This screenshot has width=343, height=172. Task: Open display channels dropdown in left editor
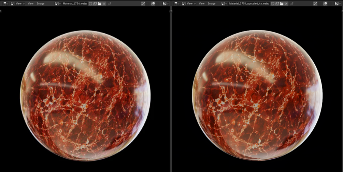(166, 3)
